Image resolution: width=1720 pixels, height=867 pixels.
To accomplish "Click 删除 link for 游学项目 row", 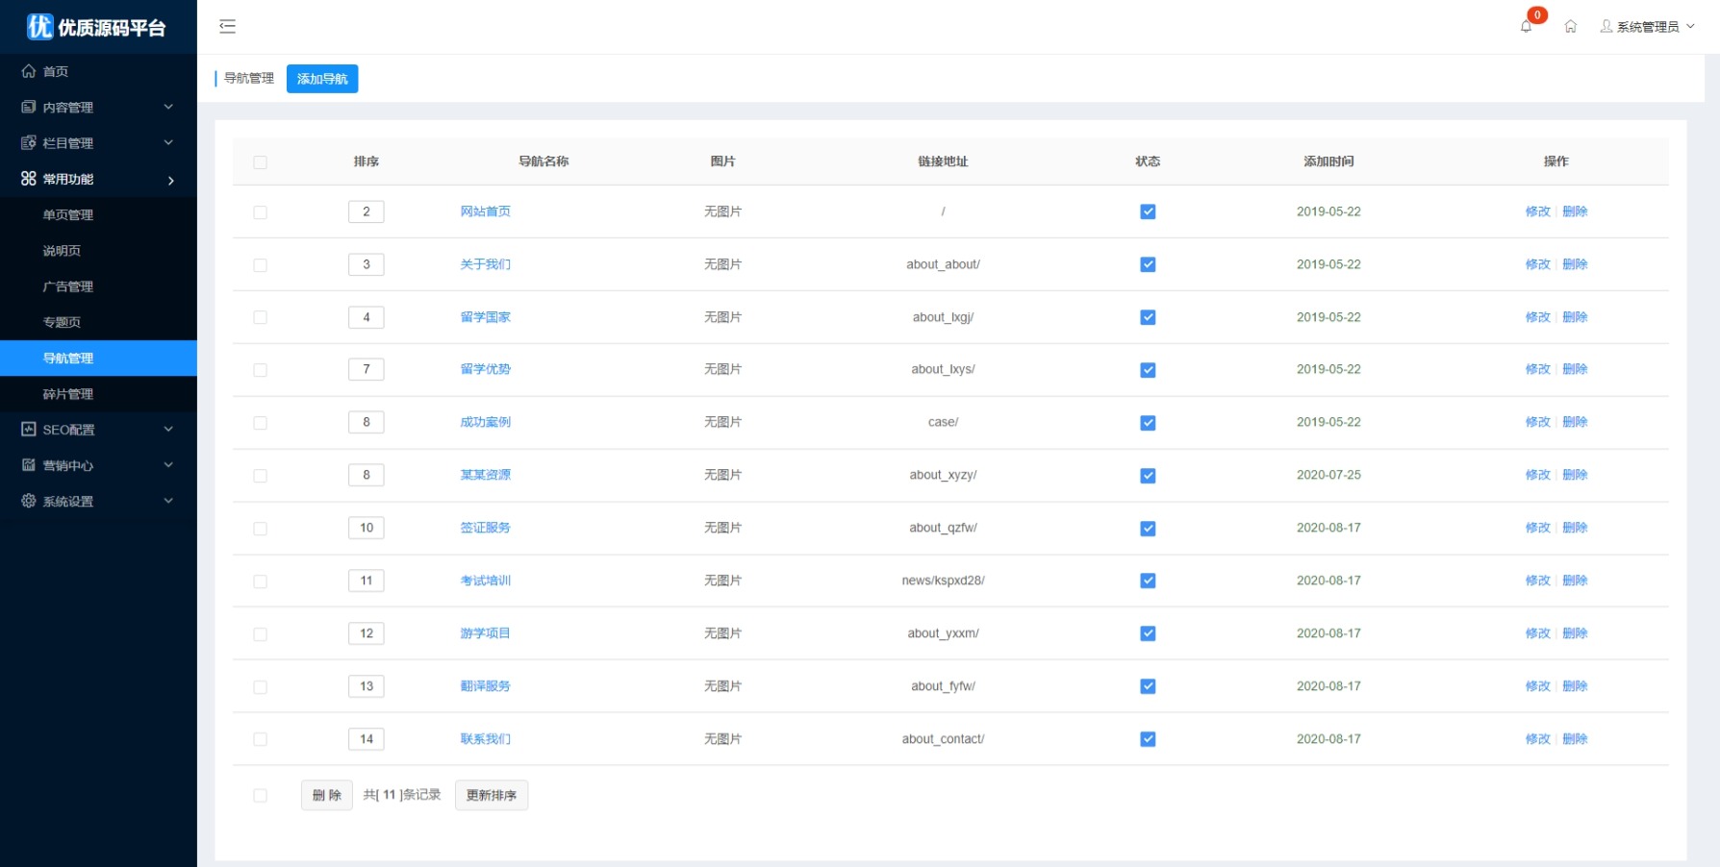I will click(1575, 633).
